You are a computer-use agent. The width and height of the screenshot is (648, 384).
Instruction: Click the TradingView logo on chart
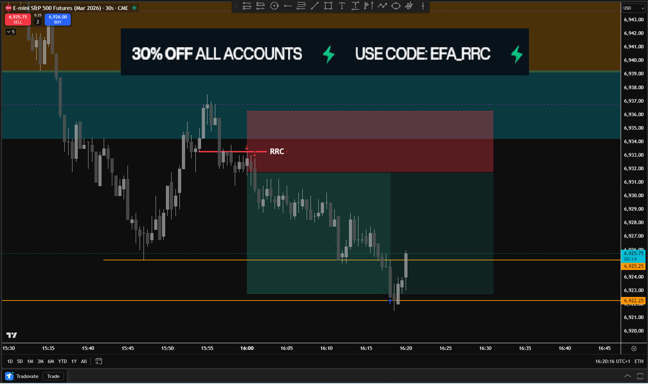pos(12,335)
